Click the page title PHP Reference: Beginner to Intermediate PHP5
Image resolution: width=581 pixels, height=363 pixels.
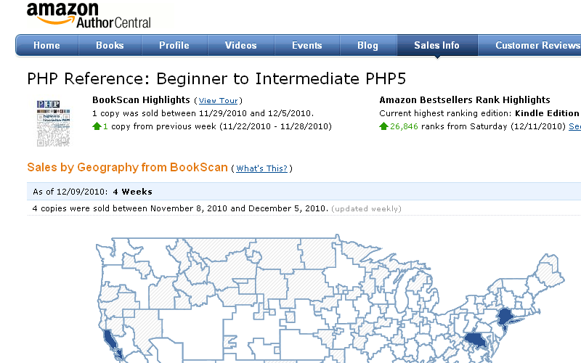(x=216, y=79)
